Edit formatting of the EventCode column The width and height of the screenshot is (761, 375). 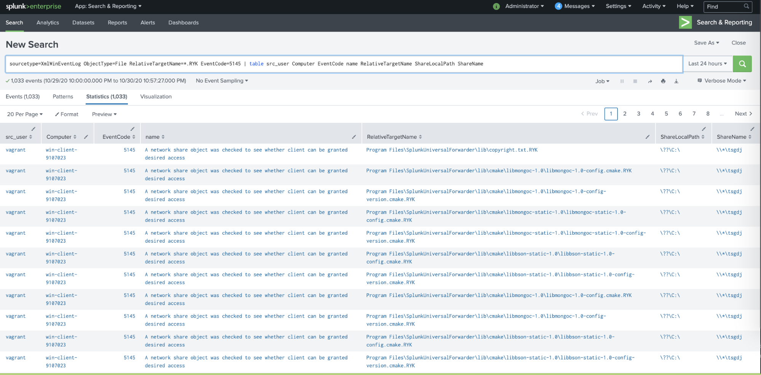132,129
